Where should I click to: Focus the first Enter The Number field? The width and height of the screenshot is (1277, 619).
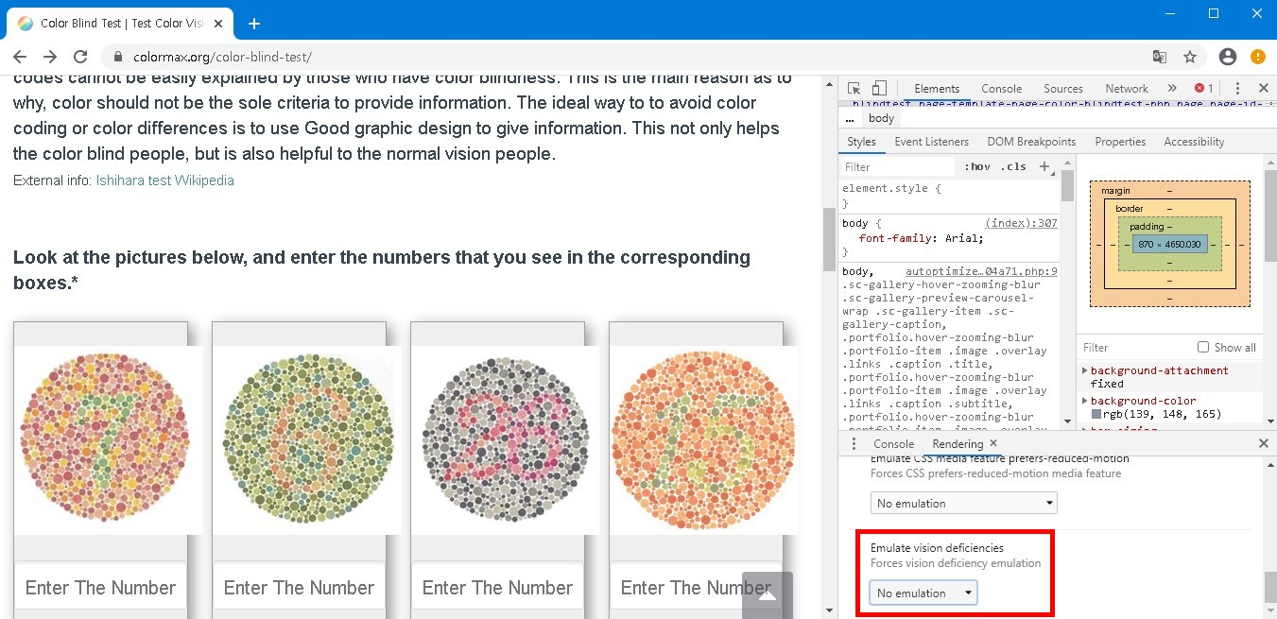click(x=100, y=587)
